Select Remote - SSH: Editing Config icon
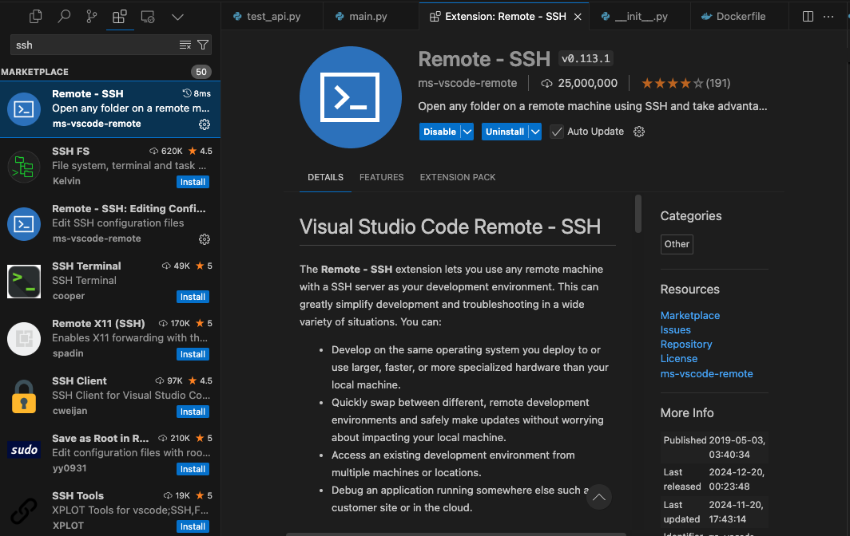850x536 pixels. point(24,224)
